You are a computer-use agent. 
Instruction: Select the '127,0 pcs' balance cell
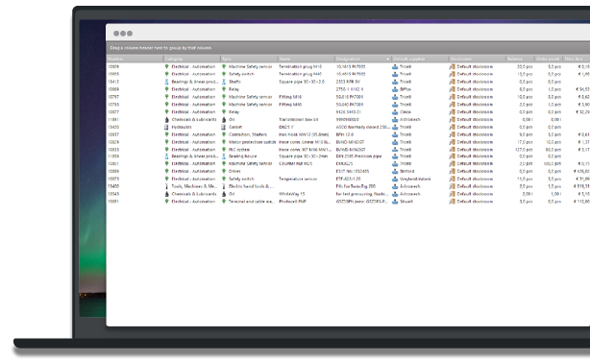click(x=525, y=150)
